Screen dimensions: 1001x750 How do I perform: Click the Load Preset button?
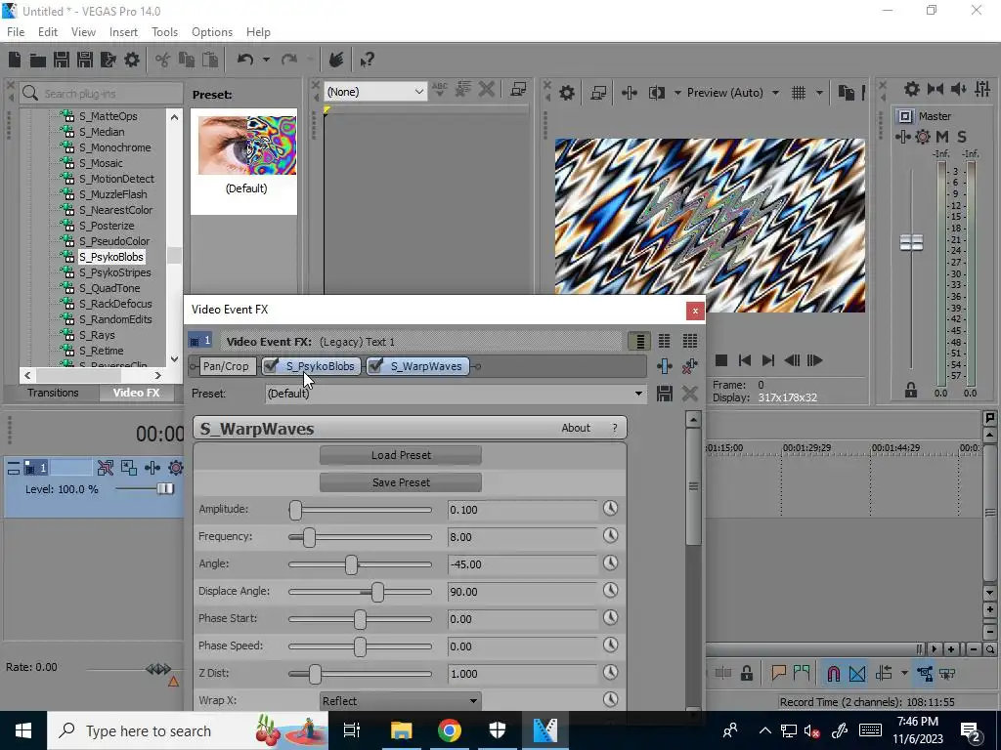click(x=401, y=455)
